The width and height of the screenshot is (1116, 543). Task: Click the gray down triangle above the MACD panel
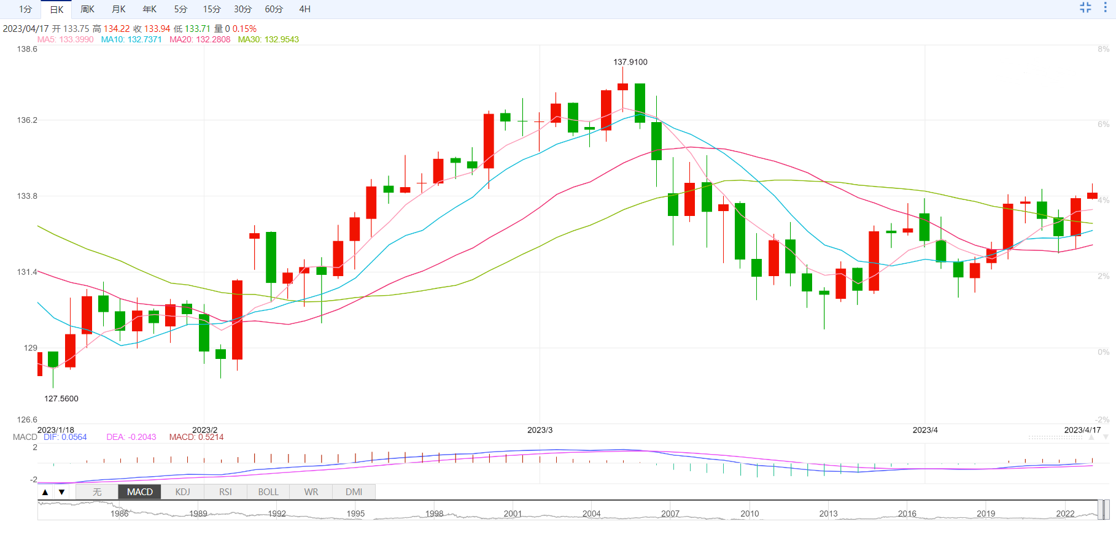[x=1106, y=437]
